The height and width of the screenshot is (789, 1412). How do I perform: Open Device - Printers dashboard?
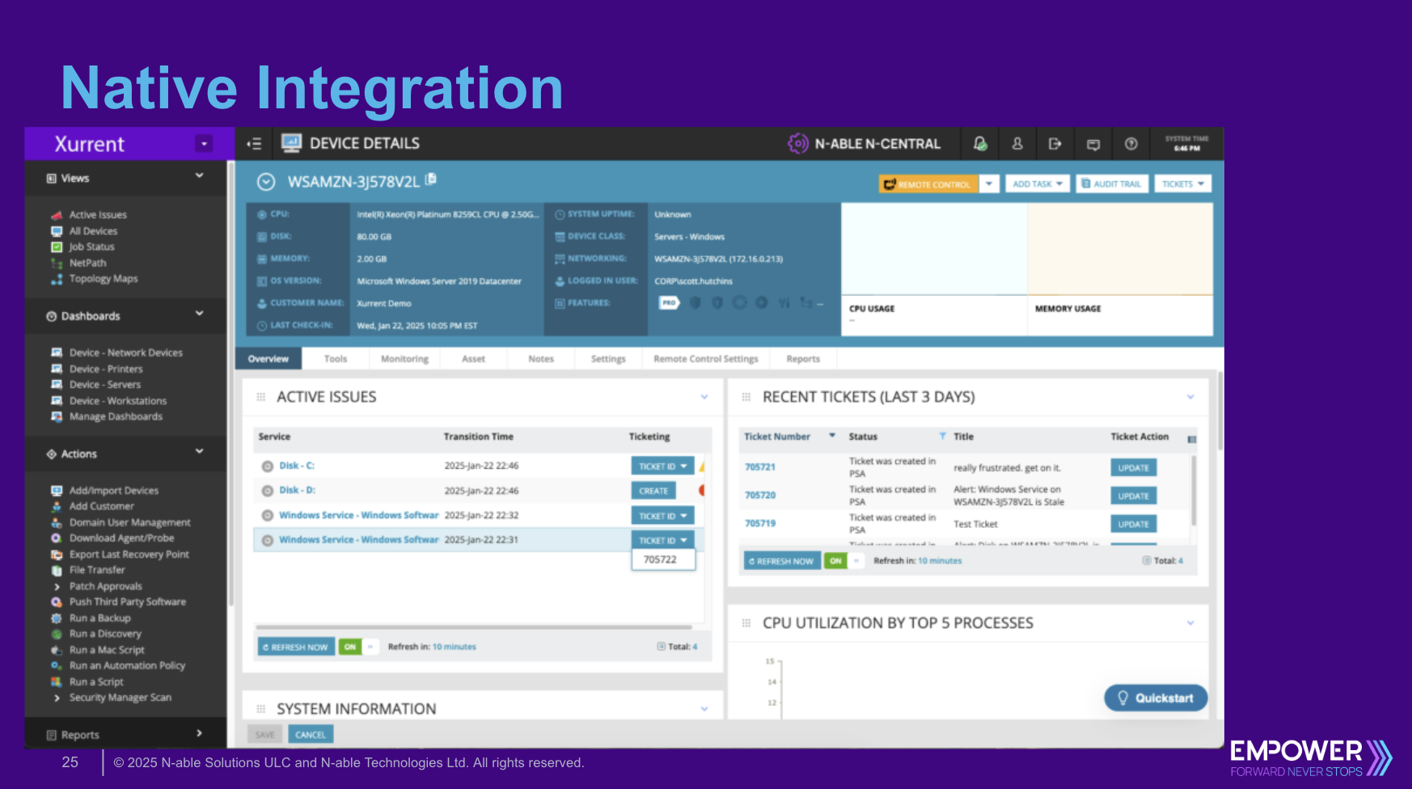pos(106,369)
